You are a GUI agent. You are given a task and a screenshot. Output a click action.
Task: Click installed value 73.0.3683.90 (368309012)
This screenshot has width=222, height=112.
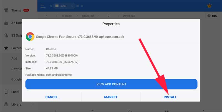(x=62, y=62)
